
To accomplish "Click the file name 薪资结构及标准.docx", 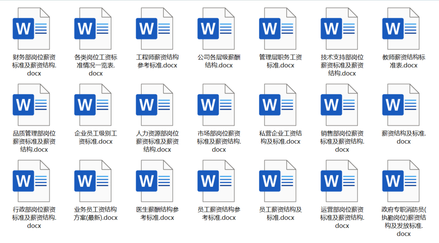I will [404, 138].
